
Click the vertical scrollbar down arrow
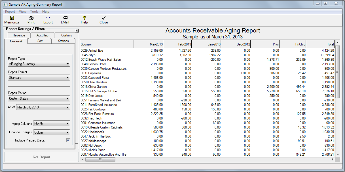pos(337,155)
